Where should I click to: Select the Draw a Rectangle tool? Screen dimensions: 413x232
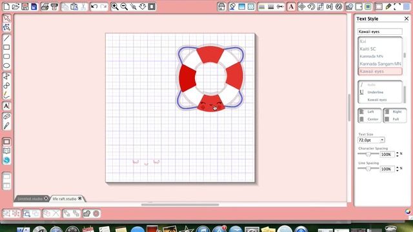(x=6, y=47)
